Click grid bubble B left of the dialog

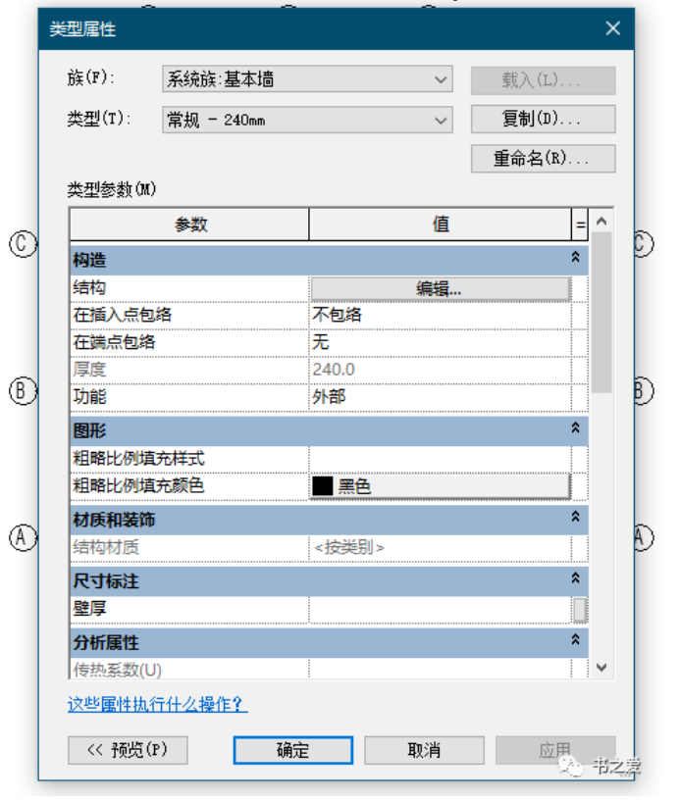pyautogui.click(x=23, y=391)
